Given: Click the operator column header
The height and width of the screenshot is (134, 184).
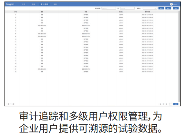Looking at the screenshot, I should (x=121, y=12).
